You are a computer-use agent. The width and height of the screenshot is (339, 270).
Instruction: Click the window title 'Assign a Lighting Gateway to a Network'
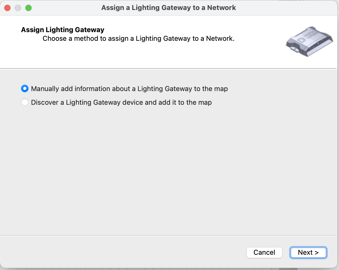click(169, 8)
